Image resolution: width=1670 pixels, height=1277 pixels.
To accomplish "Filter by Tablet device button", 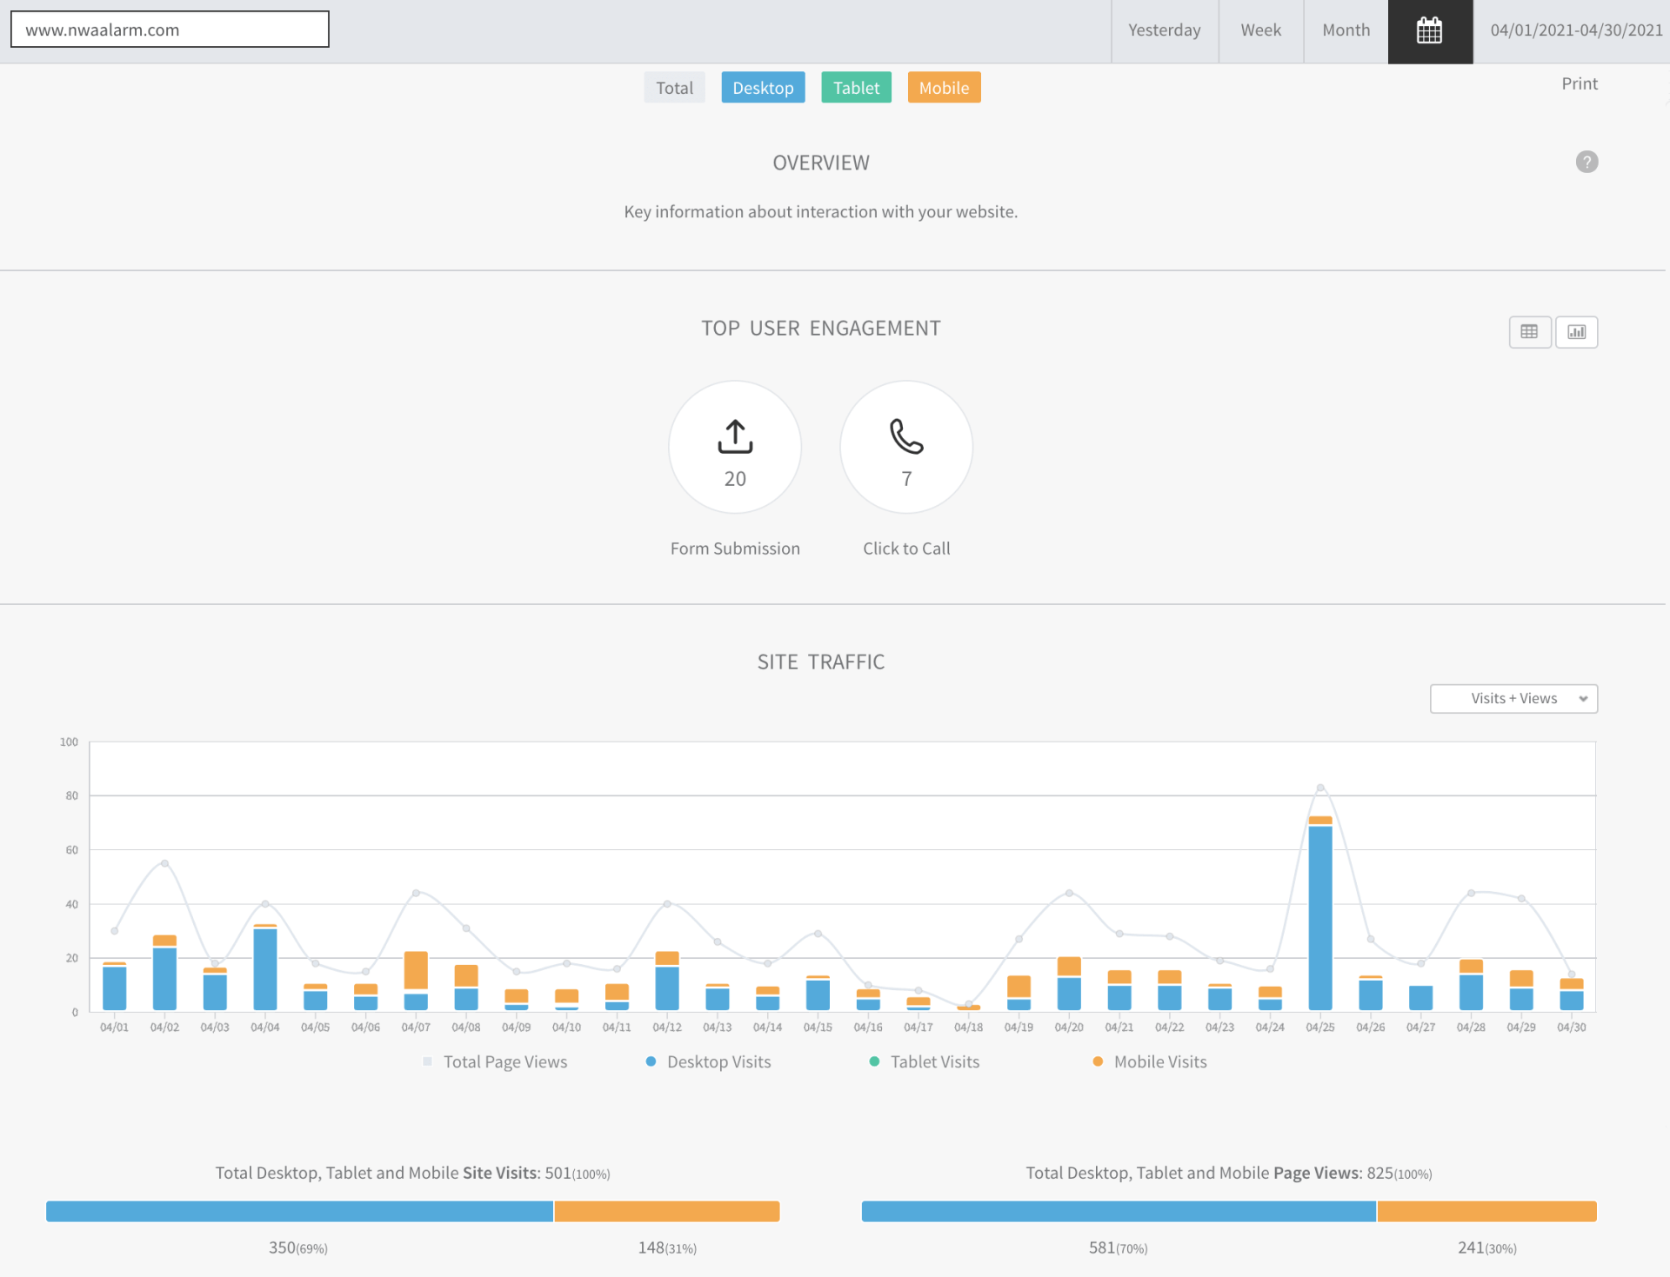I will tap(856, 88).
